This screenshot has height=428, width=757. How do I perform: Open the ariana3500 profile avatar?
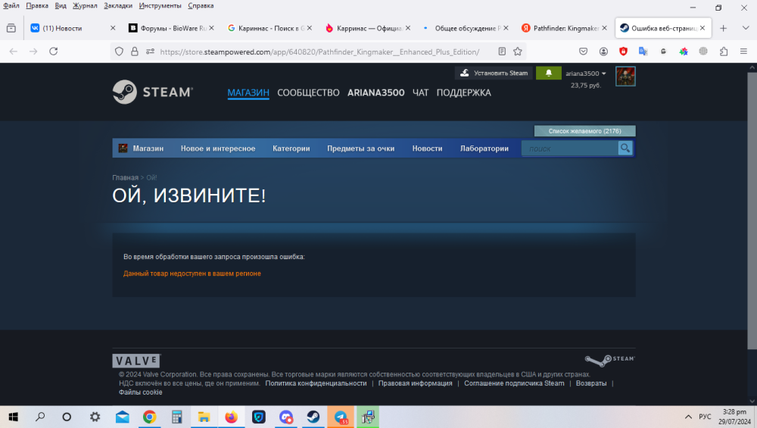coord(625,77)
